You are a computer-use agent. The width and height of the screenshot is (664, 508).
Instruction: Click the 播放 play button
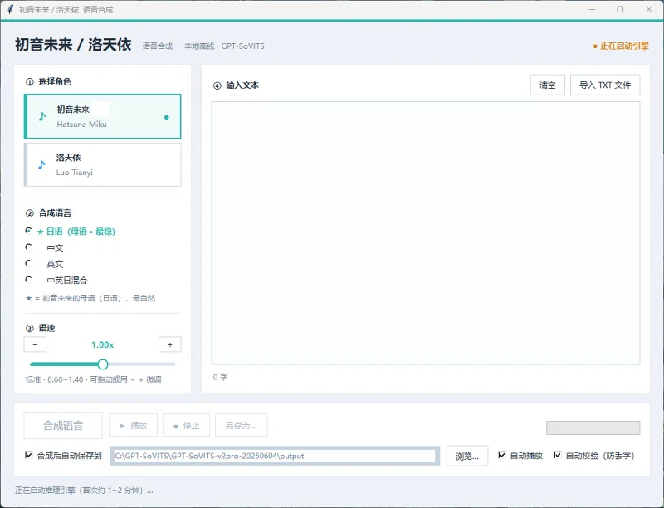click(133, 426)
